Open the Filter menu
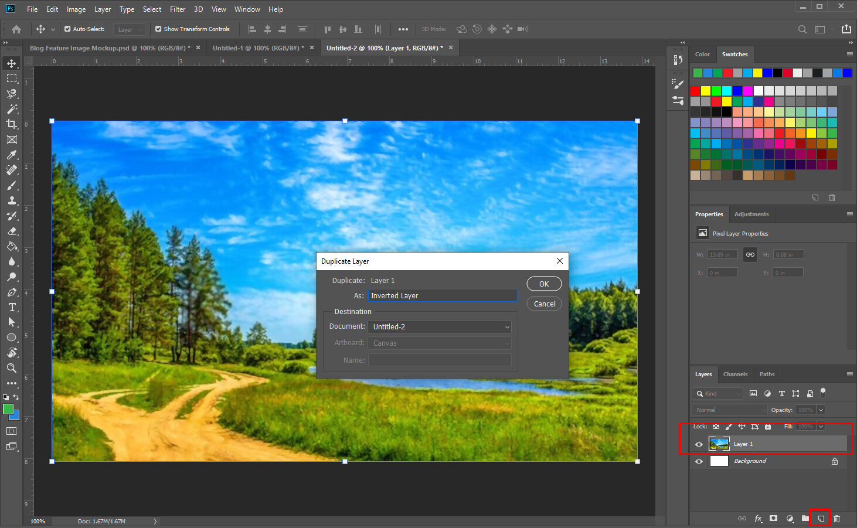Image resolution: width=857 pixels, height=528 pixels. (178, 9)
